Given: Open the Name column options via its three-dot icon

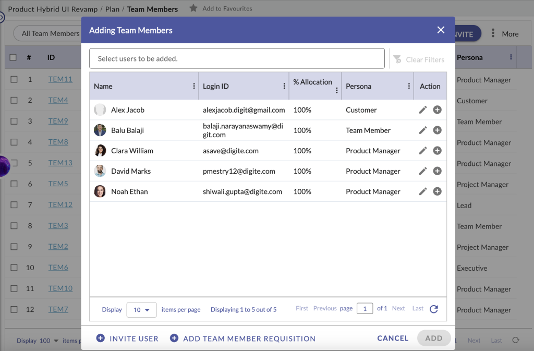Looking at the screenshot, I should [x=194, y=86].
